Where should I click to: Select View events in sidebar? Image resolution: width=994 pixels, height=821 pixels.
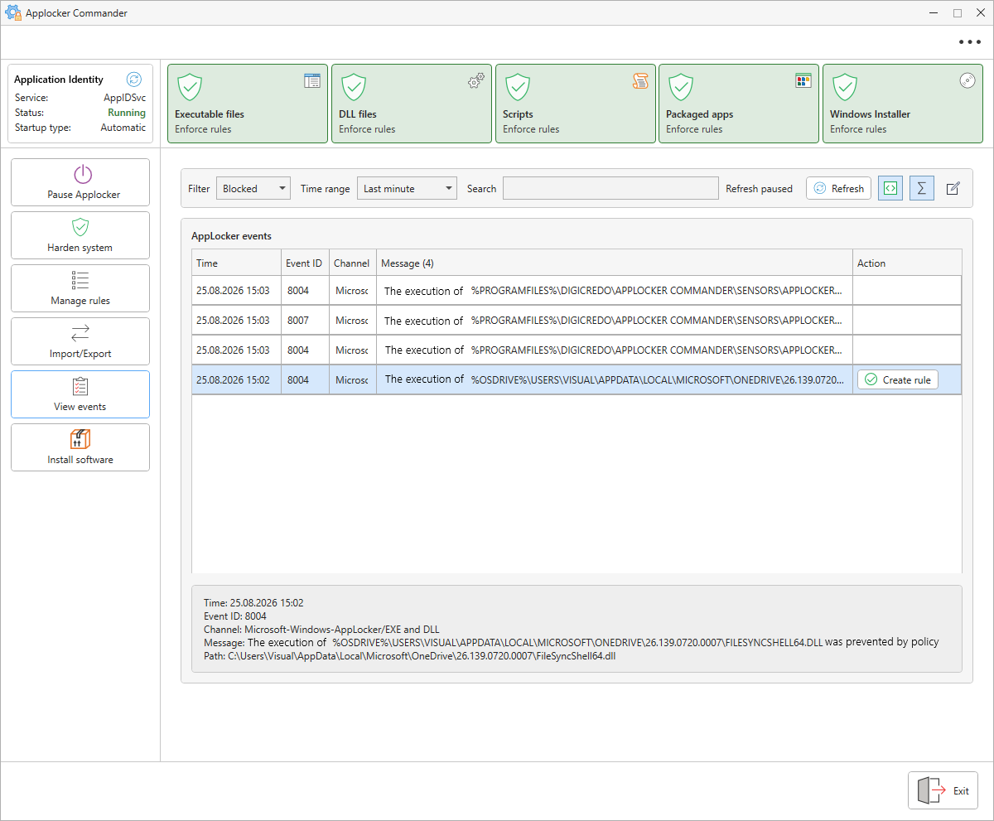coord(80,394)
